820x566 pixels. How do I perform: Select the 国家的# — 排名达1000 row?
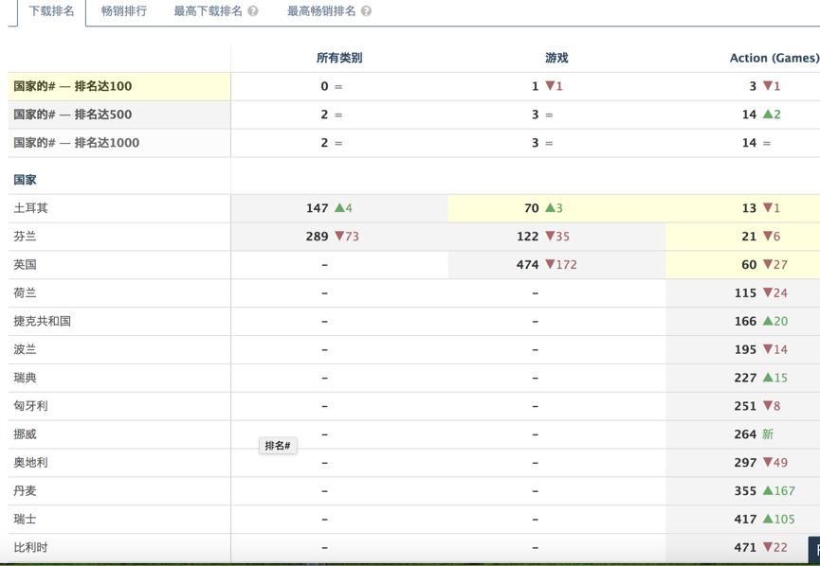pyautogui.click(x=119, y=143)
